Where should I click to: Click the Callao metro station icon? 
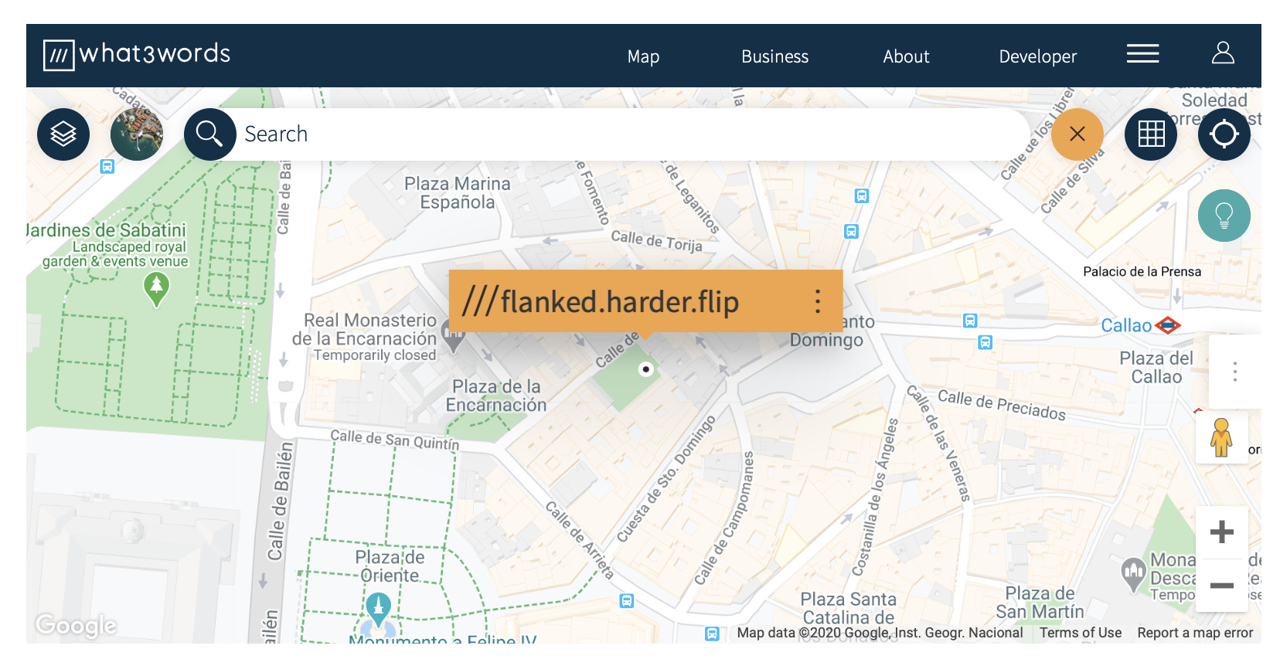[1167, 325]
